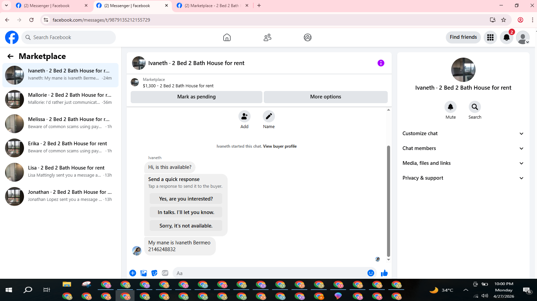This screenshot has height=301, width=537.
Task: Click the message 'Hi, is this available?'
Action: tap(170, 167)
